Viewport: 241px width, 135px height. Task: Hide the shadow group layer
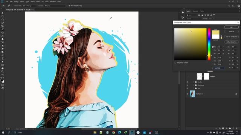(x=188, y=82)
